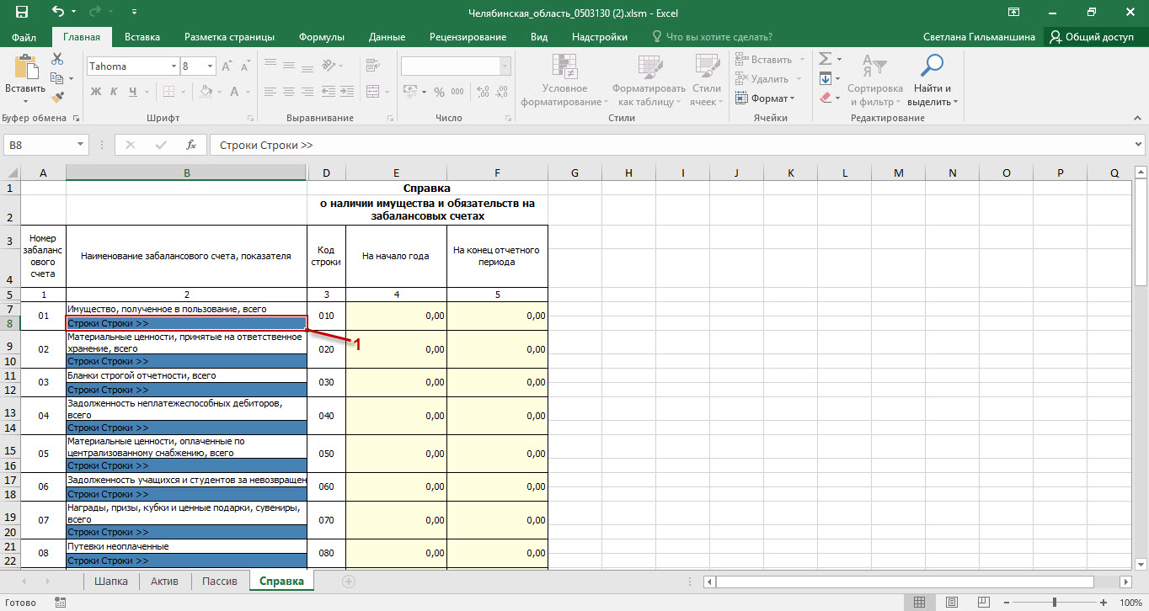Click the comma style 000 icon
The image size is (1149, 611).
tap(457, 92)
